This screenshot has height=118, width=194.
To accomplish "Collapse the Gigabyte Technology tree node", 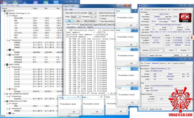I will click(x=5, y=13).
